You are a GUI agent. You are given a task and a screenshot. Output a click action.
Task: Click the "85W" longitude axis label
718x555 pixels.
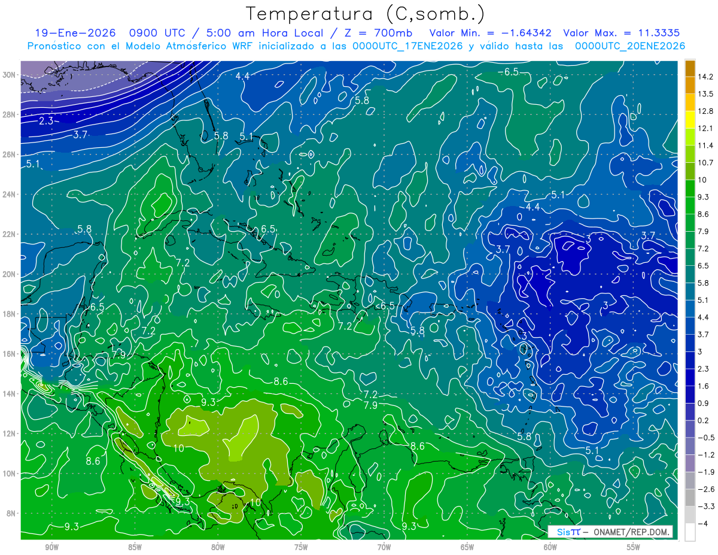135,547
